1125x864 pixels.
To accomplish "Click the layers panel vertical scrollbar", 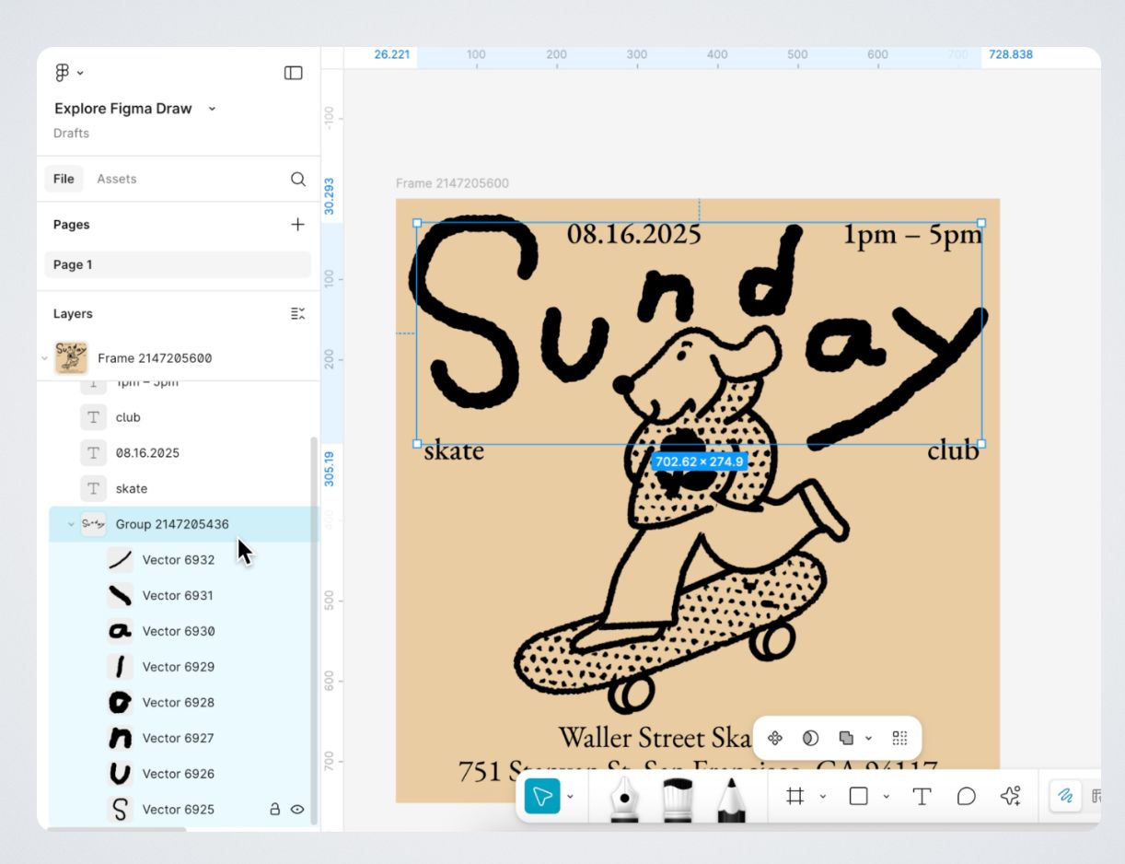I will click(x=314, y=631).
